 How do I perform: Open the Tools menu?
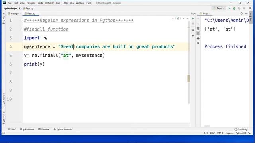(65, 3)
